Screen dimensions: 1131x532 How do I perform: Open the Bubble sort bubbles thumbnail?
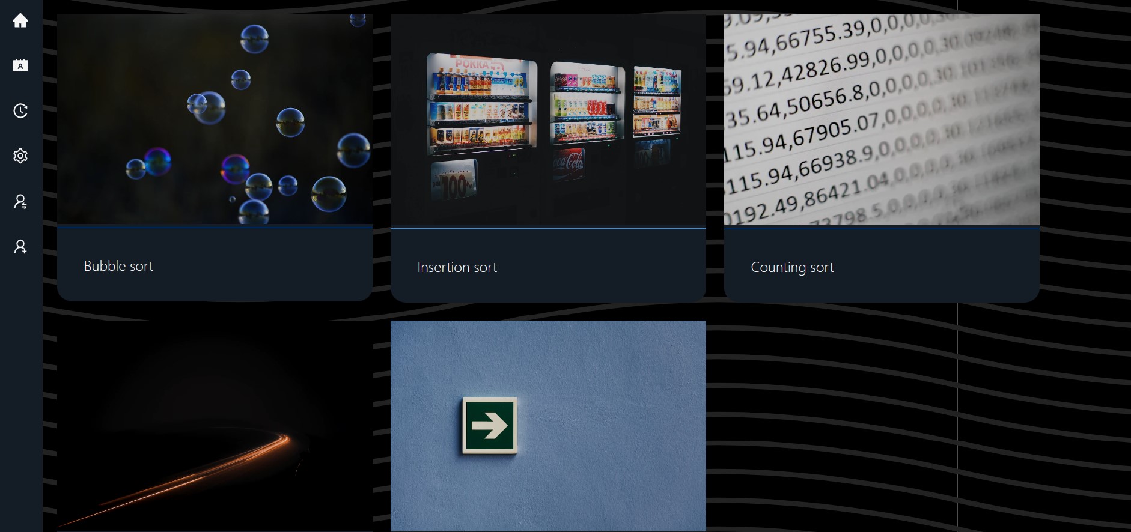(x=215, y=119)
